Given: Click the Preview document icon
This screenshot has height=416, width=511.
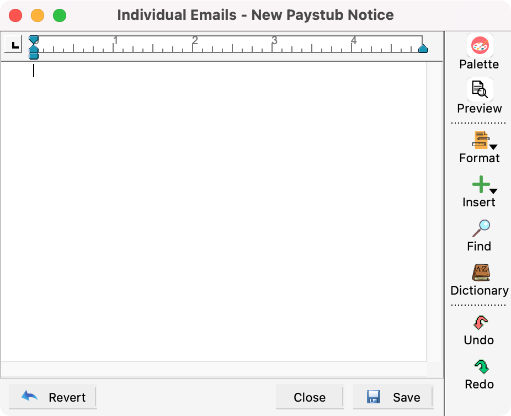Looking at the screenshot, I should click(x=479, y=90).
